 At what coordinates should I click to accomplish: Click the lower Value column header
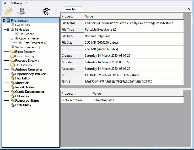coord(138,94)
